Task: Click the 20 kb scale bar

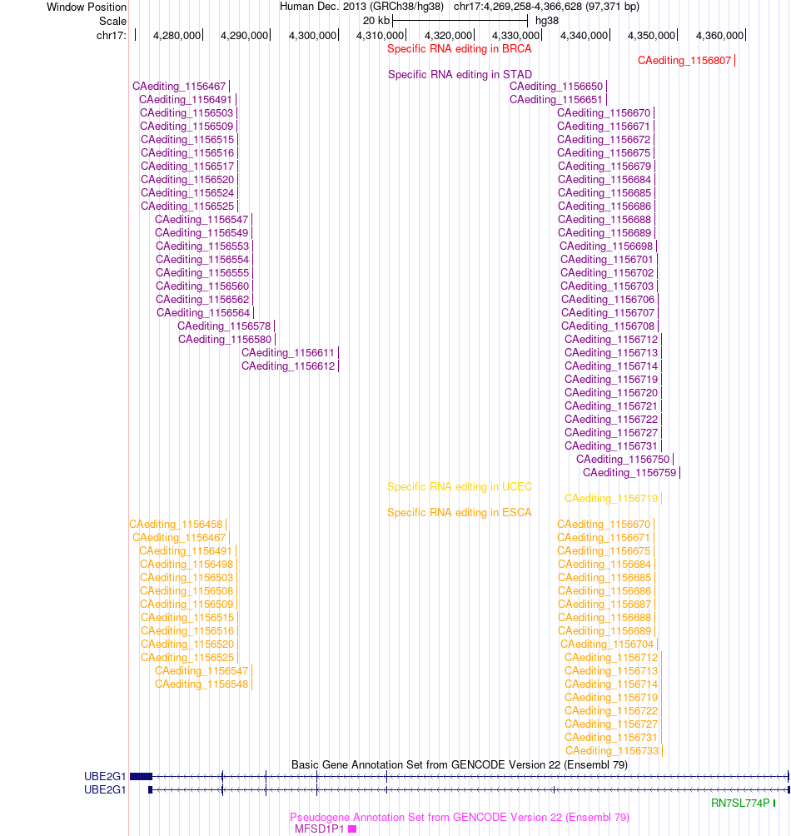Action: [x=460, y=21]
